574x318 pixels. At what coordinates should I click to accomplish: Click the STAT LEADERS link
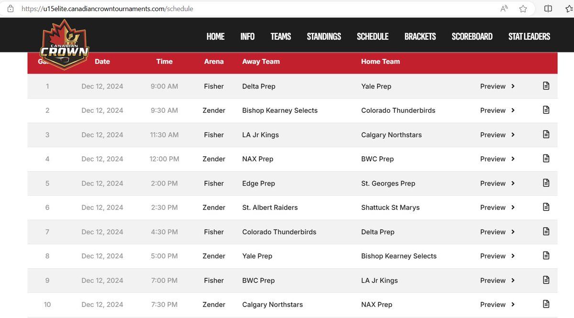[x=529, y=36]
